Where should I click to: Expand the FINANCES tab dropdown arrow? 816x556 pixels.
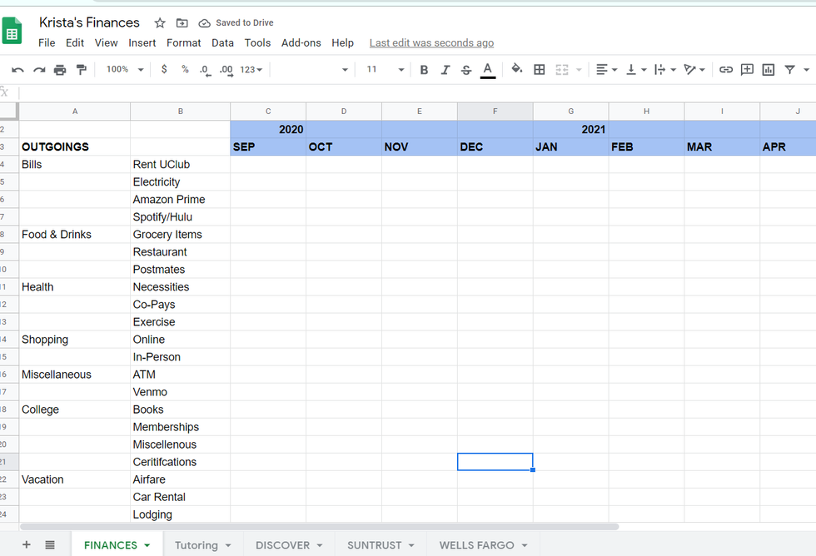tap(147, 546)
